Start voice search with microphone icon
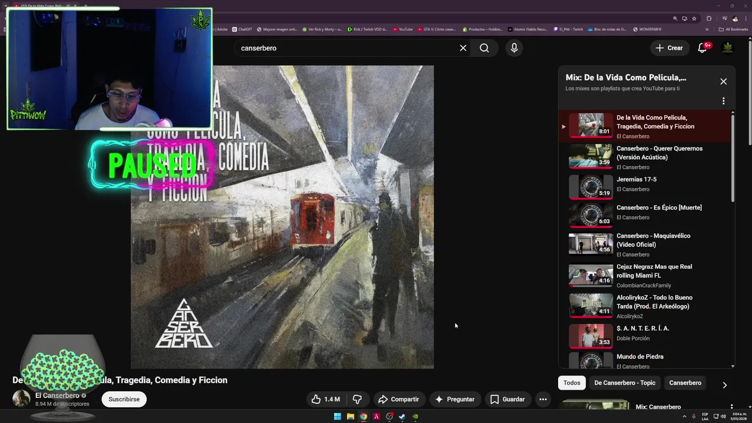Image resolution: width=752 pixels, height=423 pixels. tap(514, 48)
